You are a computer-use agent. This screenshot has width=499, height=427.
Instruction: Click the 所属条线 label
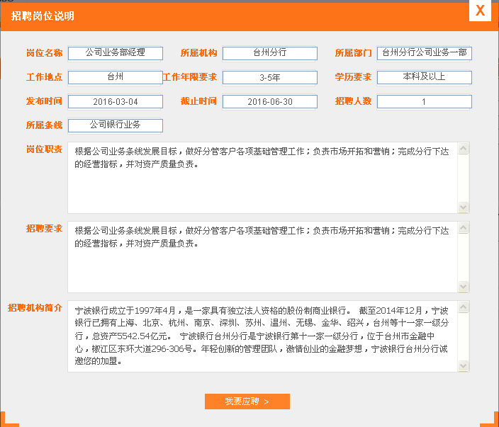click(x=44, y=125)
